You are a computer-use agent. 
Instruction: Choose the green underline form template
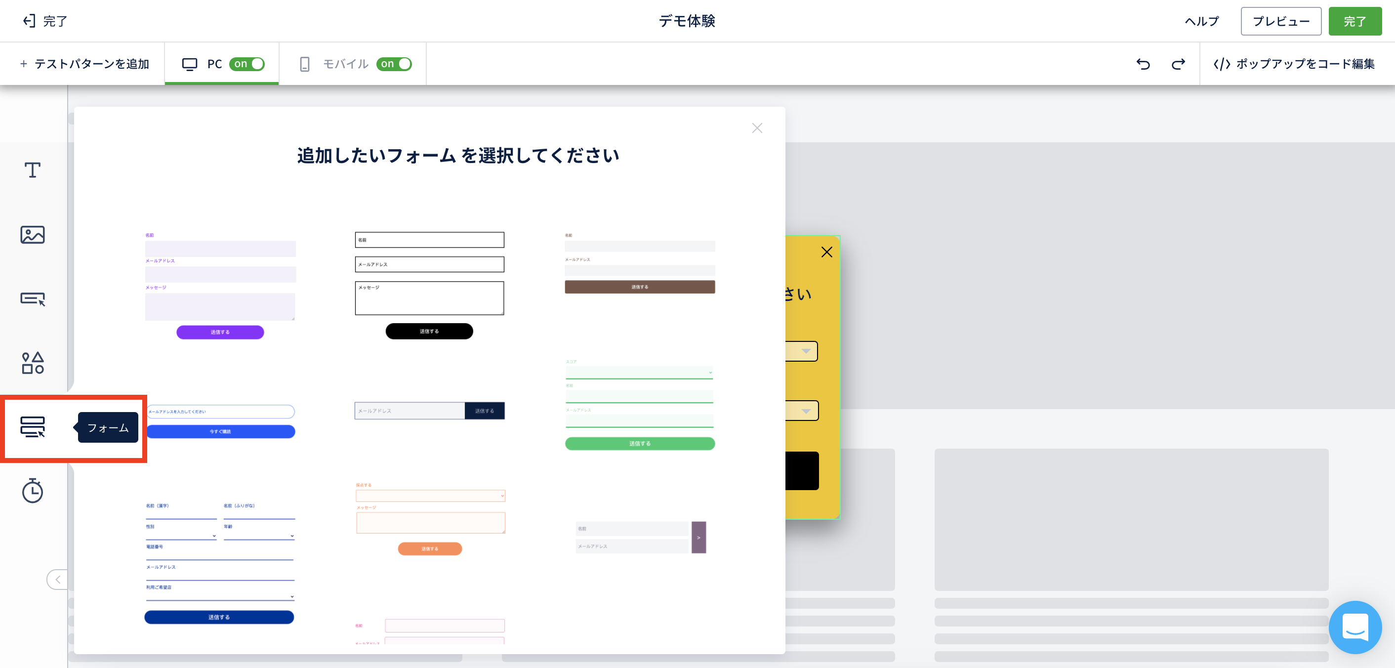point(640,404)
